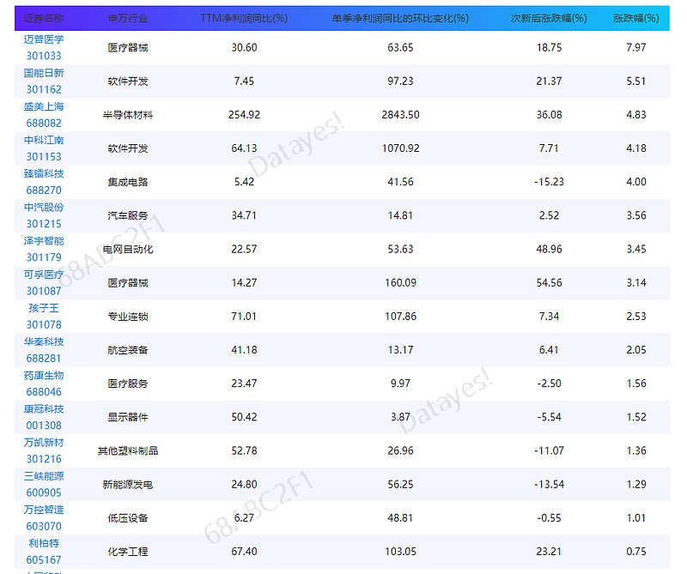Click post-listing change value -13.54
Image resolution: width=687 pixels, height=574 pixels.
(549, 484)
